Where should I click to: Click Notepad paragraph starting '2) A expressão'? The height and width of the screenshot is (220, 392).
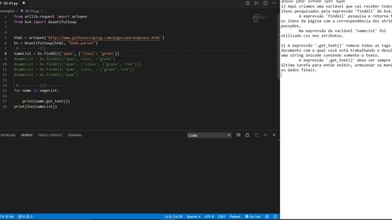(336, 57)
